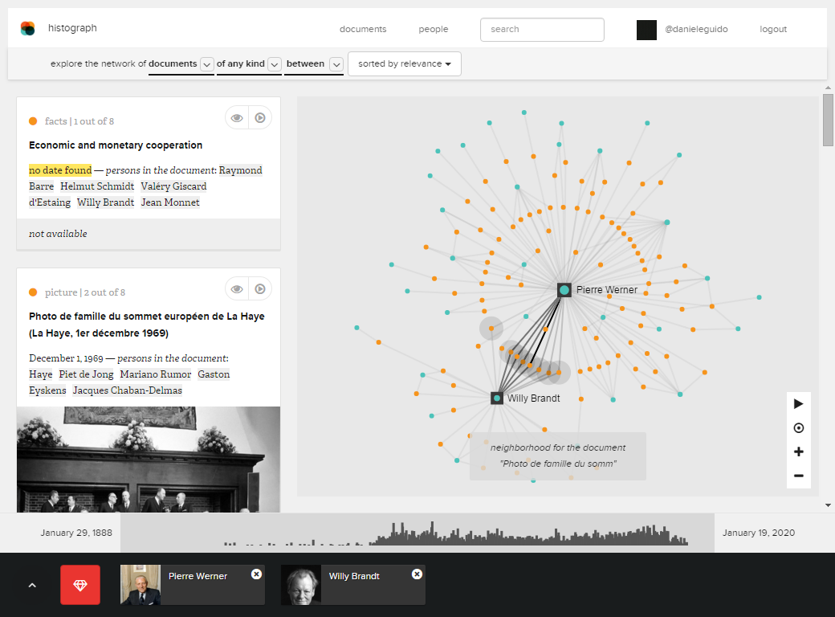The image size is (835, 617).
Task: Click the user avatar square
Action: pyautogui.click(x=646, y=30)
